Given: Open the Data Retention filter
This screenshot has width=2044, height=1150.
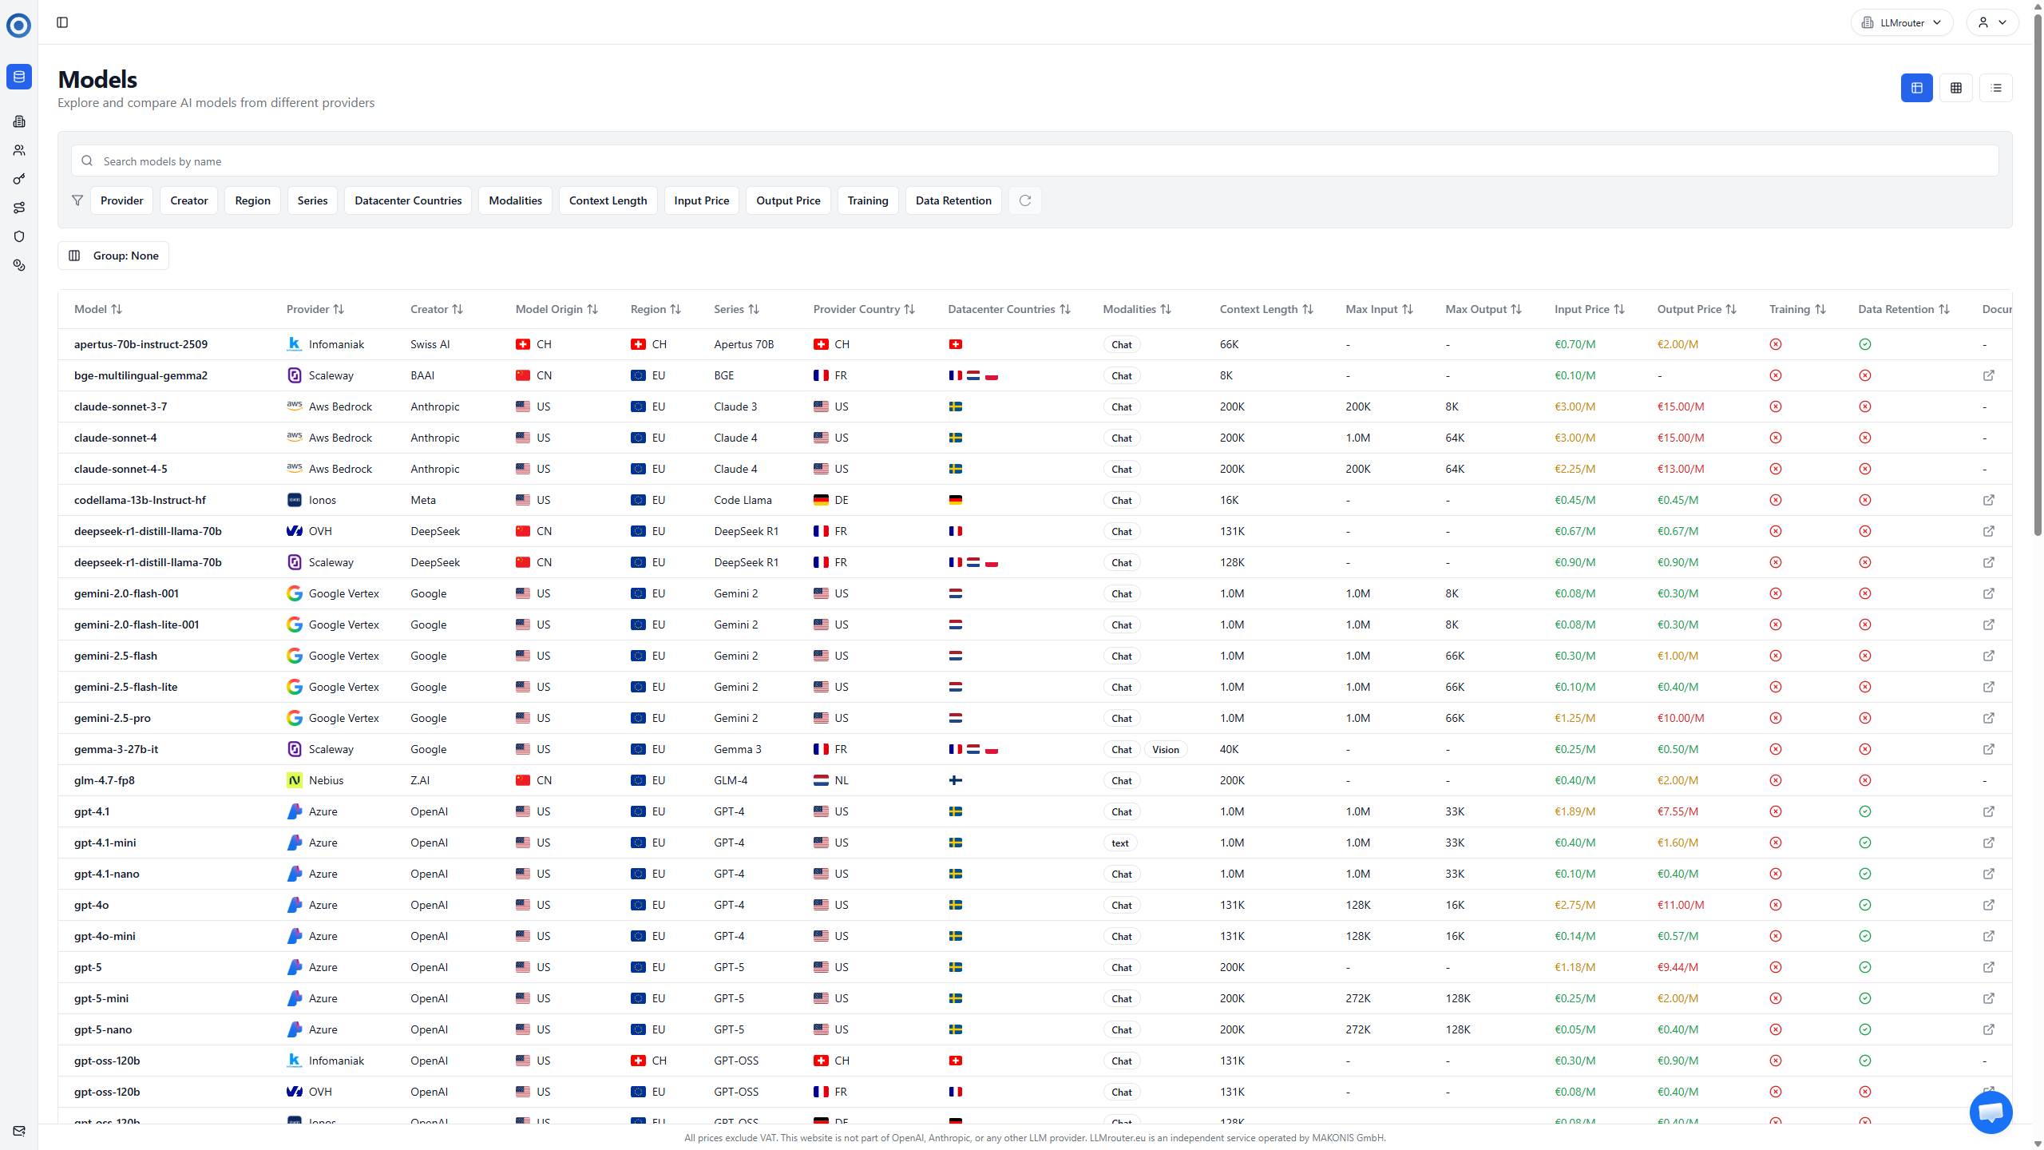Looking at the screenshot, I should [953, 200].
